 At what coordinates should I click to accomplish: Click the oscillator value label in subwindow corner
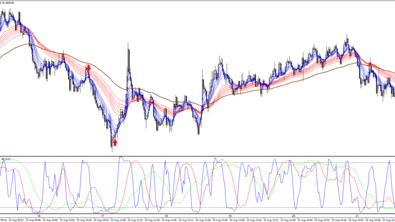[6, 159]
